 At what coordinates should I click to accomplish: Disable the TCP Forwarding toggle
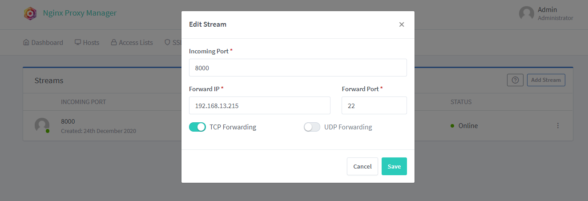pyautogui.click(x=197, y=127)
